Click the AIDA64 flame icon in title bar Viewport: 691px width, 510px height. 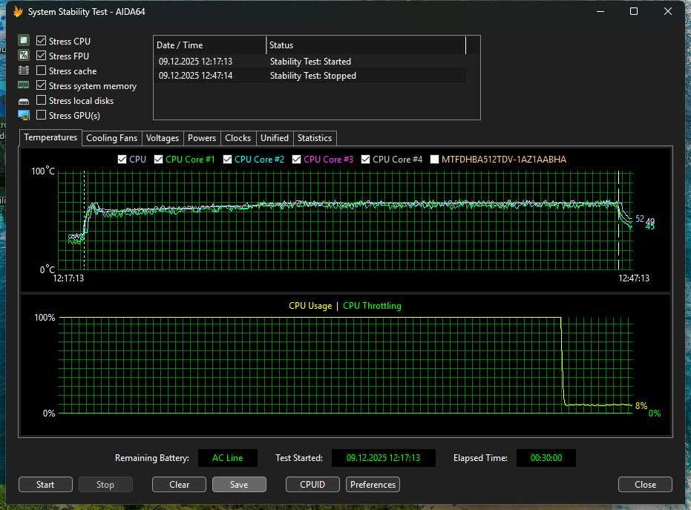(17, 11)
